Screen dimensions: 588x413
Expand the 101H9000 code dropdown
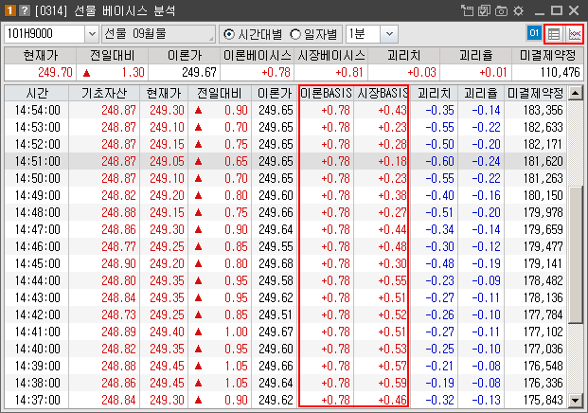(x=92, y=34)
